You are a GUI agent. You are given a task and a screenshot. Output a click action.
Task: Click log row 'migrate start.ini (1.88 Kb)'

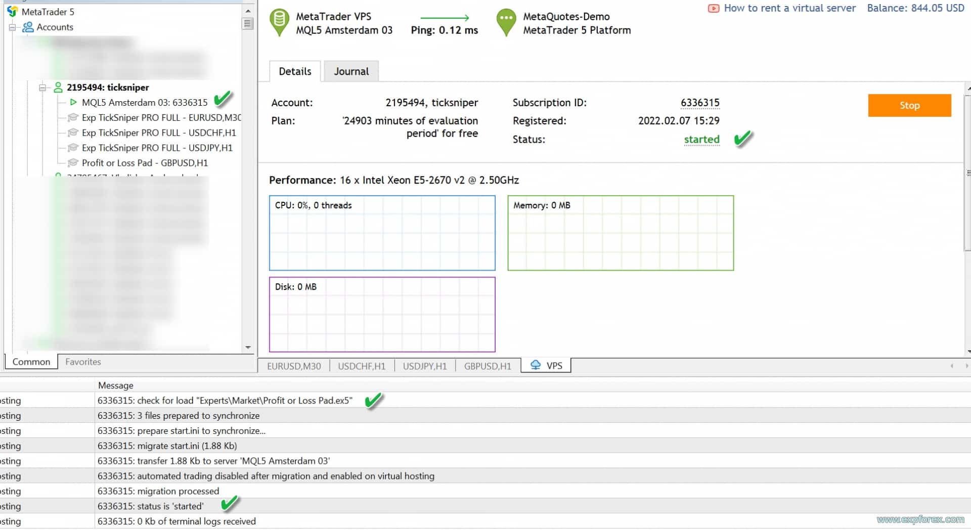tap(485, 446)
